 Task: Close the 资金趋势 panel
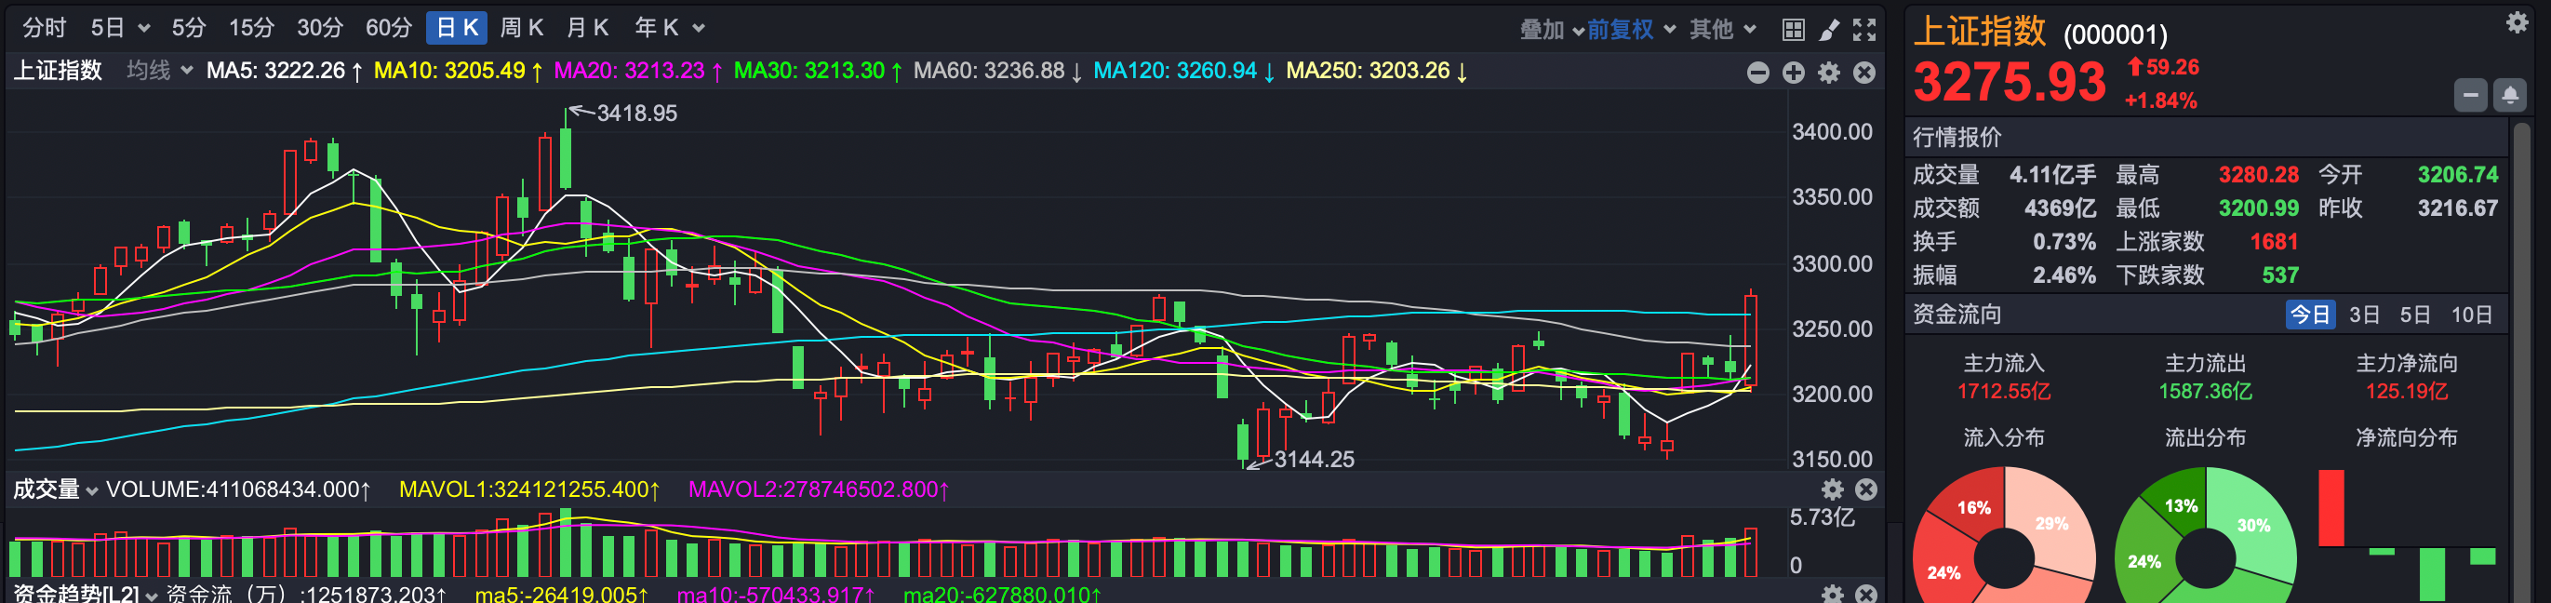(x=1866, y=593)
